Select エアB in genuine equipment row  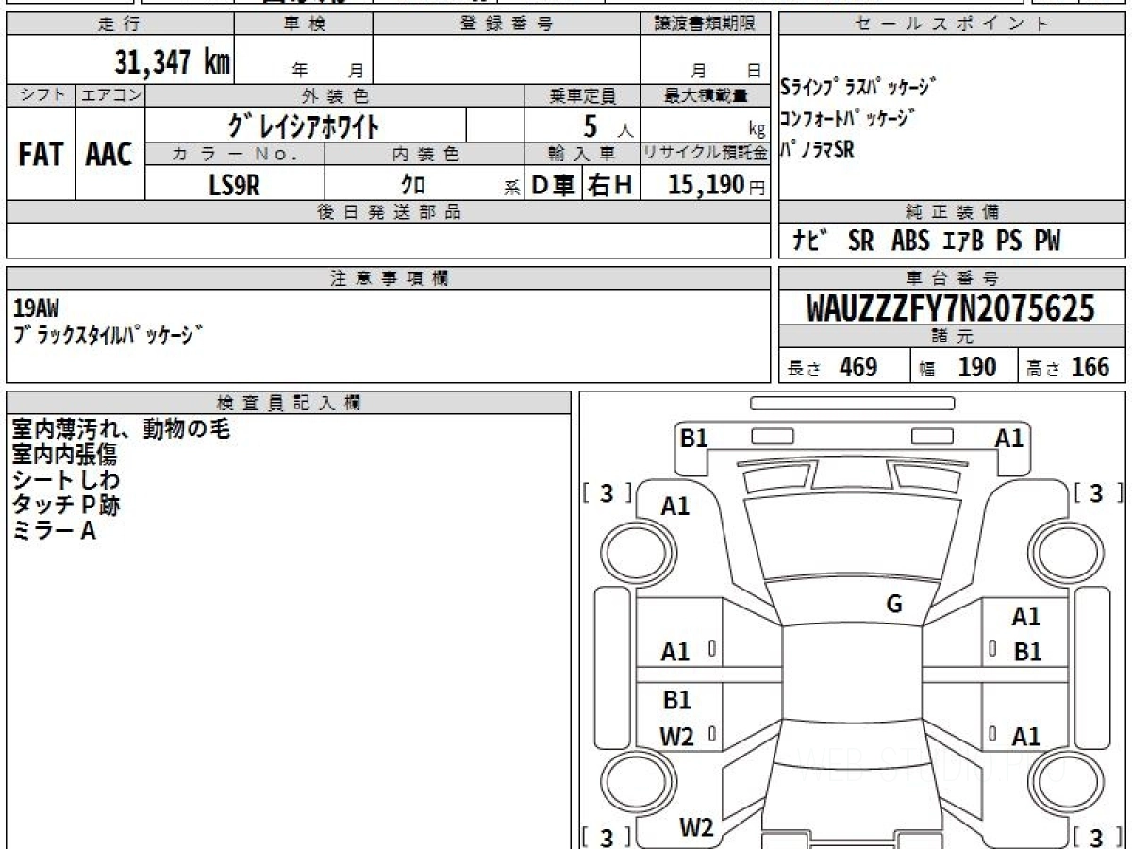click(962, 241)
